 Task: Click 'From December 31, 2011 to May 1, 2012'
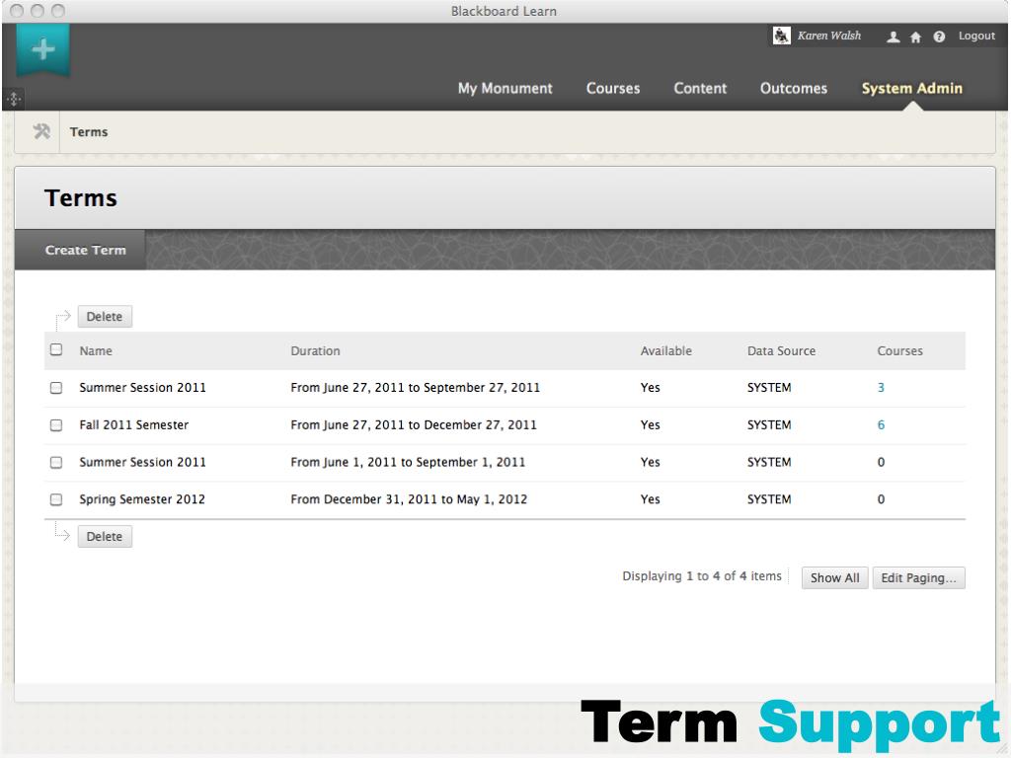click(x=409, y=498)
